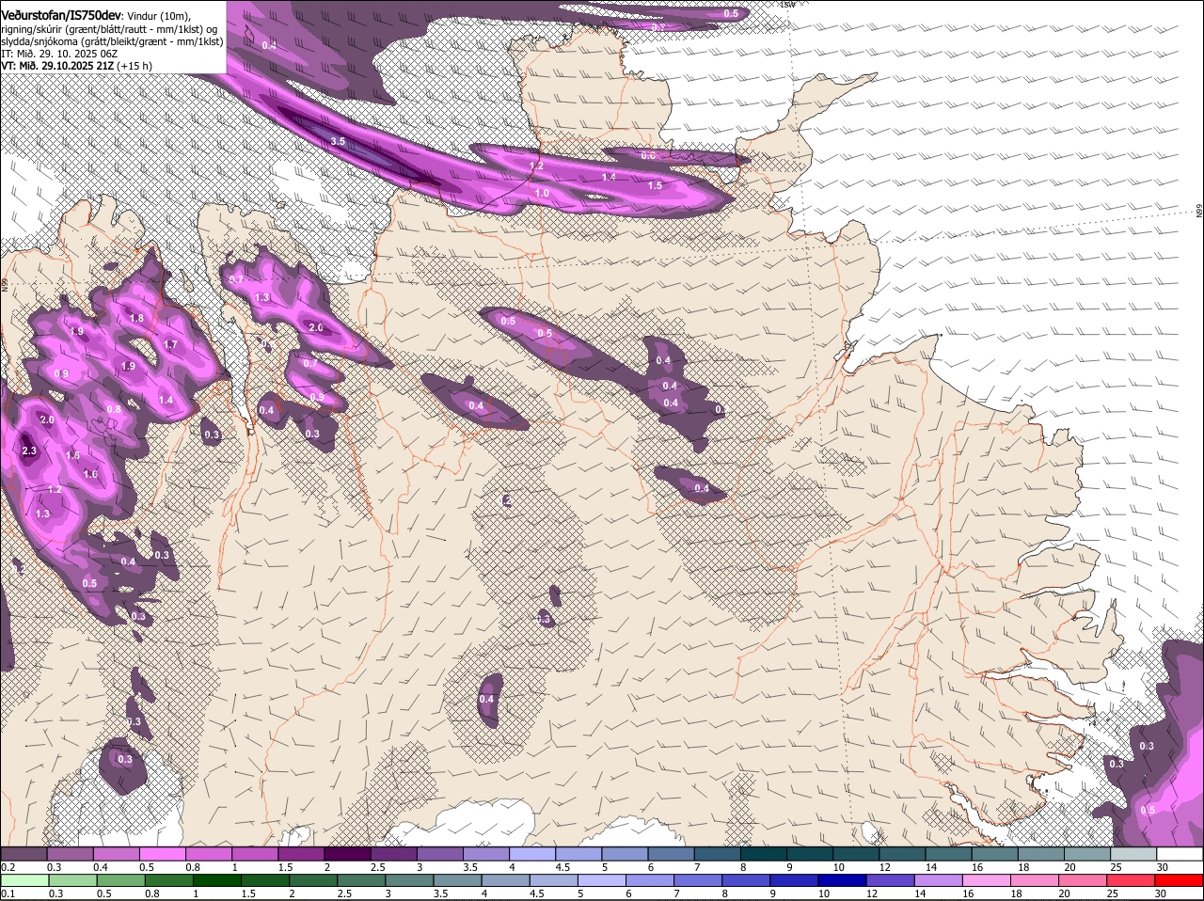Viewport: 1204px width, 901px height.
Task: Click the dark mauve 0.2 swatch in upper legend
Action: [x=24, y=854]
